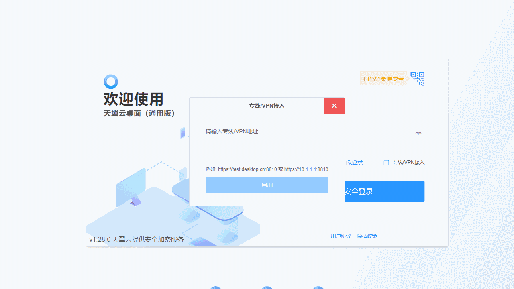Click the example VPN address hint text
Image resolution: width=514 pixels, height=289 pixels.
point(267,169)
